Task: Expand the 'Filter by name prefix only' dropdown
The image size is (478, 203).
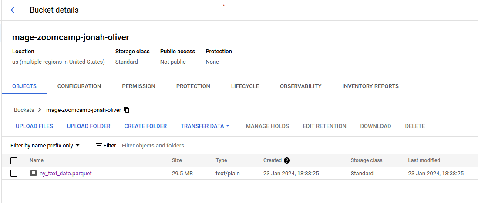Action: [45, 146]
